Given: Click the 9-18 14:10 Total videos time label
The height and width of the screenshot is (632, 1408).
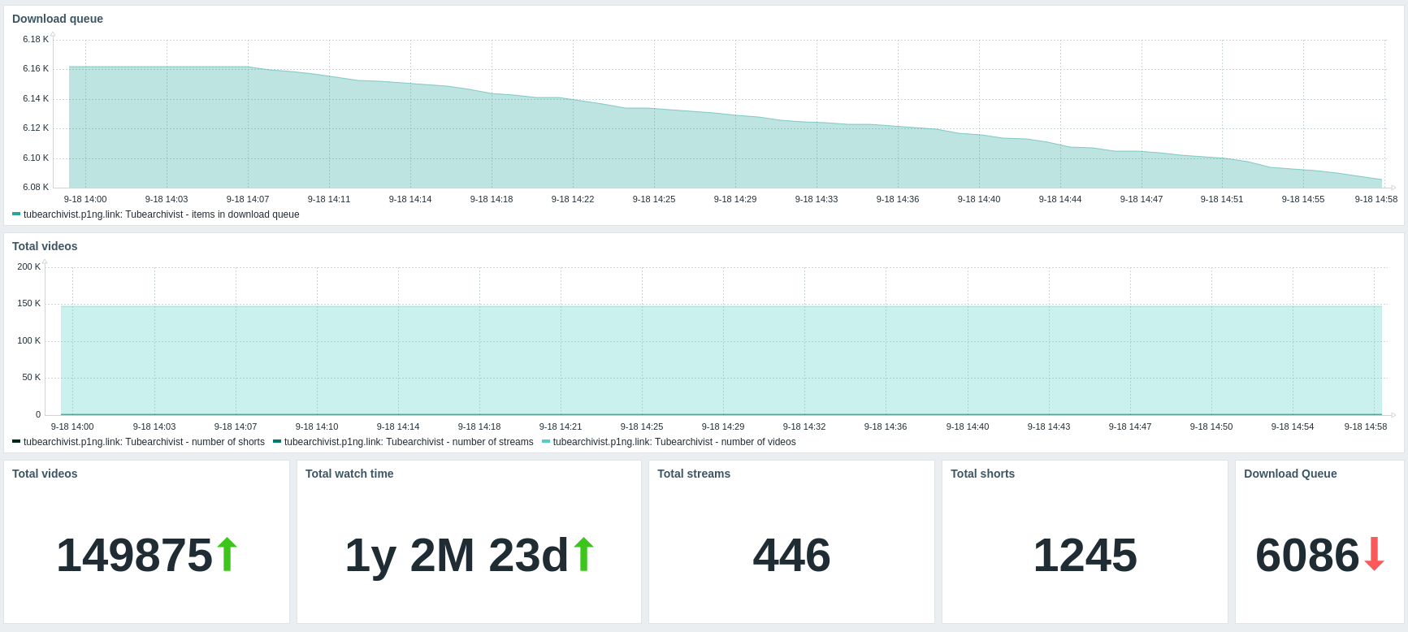Looking at the screenshot, I should [317, 426].
